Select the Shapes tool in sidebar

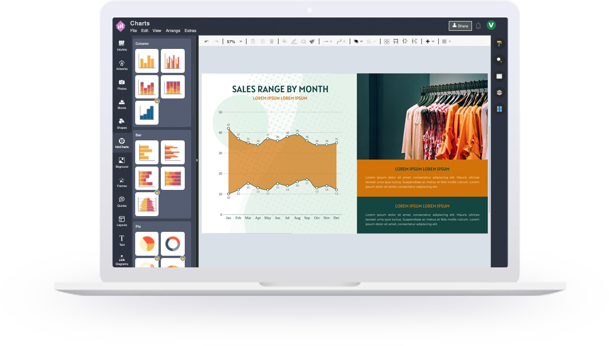coord(122,123)
